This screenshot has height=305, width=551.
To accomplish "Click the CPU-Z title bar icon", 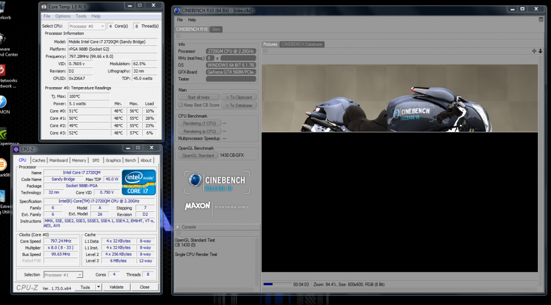I will [16, 149].
